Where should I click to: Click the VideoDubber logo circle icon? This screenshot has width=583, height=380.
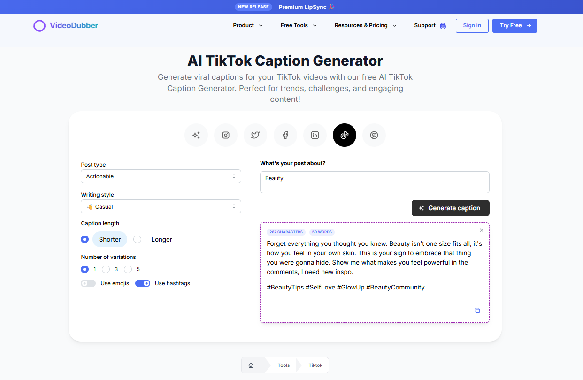(39, 26)
